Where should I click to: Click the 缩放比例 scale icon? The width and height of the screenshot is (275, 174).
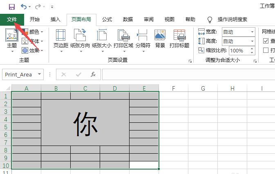point(201,50)
